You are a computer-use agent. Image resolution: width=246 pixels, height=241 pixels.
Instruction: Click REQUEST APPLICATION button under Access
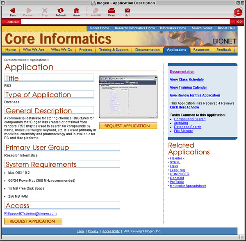pyautogui.click(x=33, y=221)
